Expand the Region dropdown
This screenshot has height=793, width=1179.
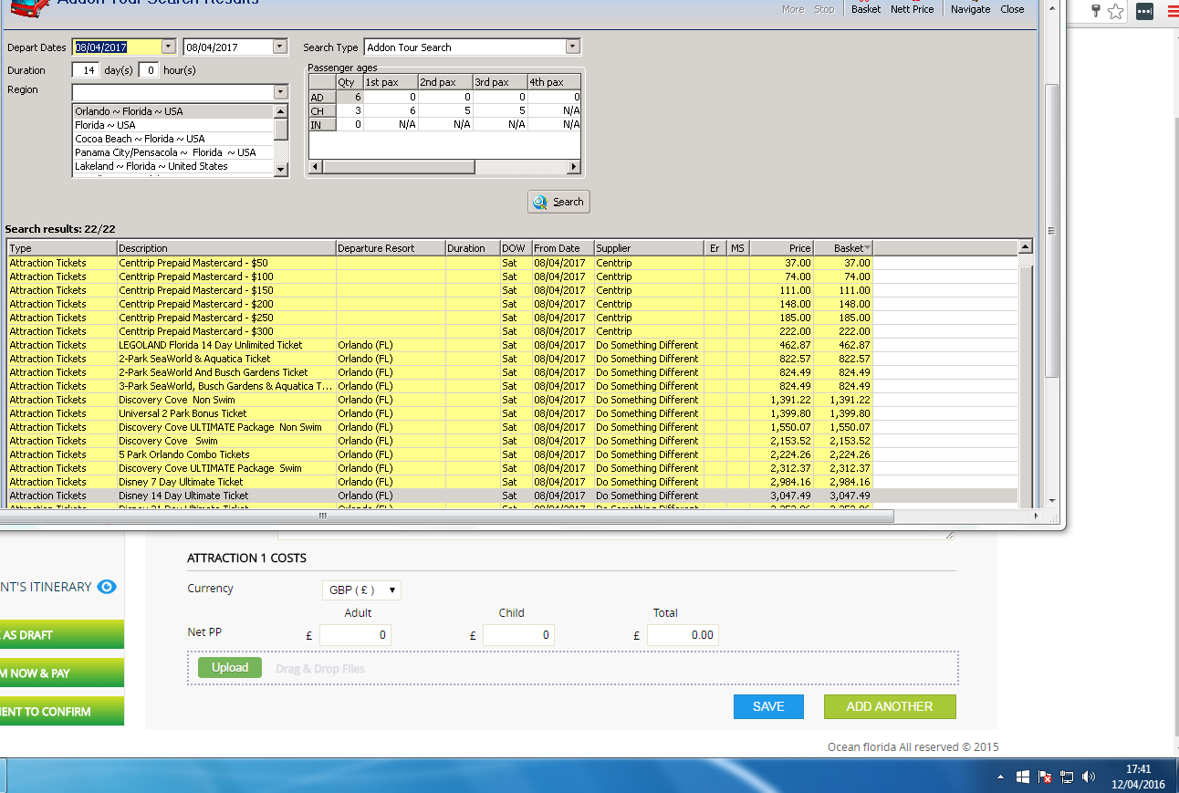[280, 91]
